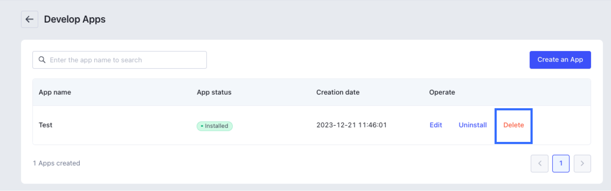This screenshot has height=191, width=611.
Task: Select page 1 in pagination
Action: [561, 163]
